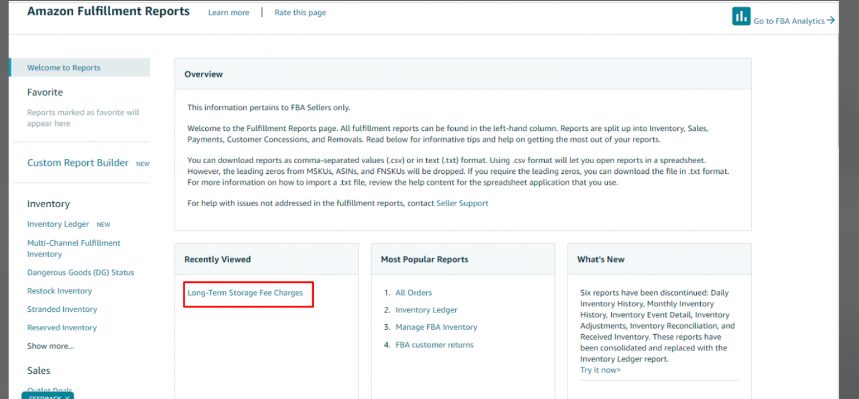Click Rate this page link

300,12
